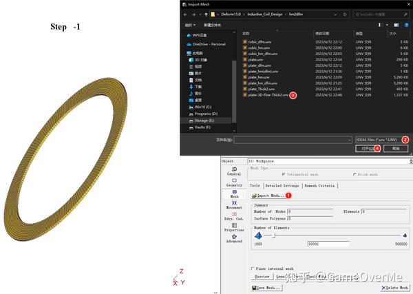Expand the file name combo box
The image size is (413, 294).
pos(349,140)
